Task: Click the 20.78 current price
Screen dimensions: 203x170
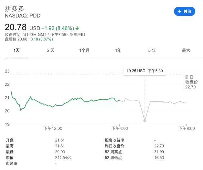Action: tap(16, 27)
